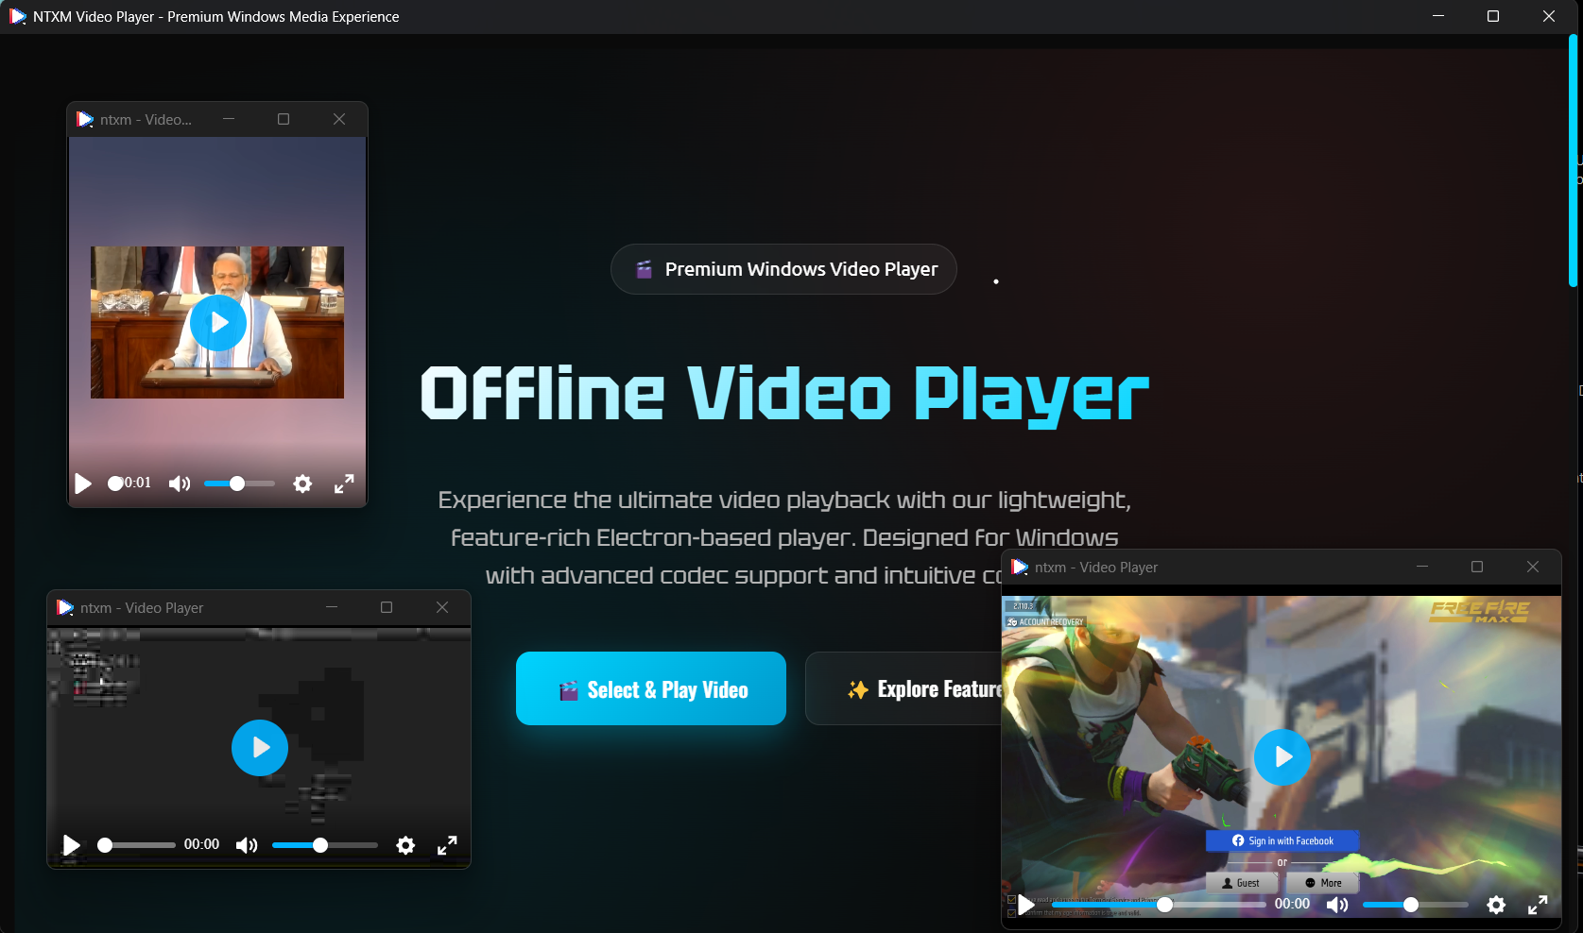
Task: Adjust volume slider in Free Fire player
Action: point(1415,905)
